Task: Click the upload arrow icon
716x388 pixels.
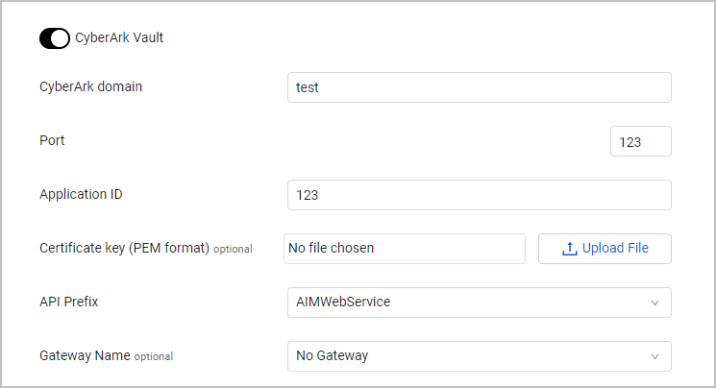Action: [x=570, y=249]
